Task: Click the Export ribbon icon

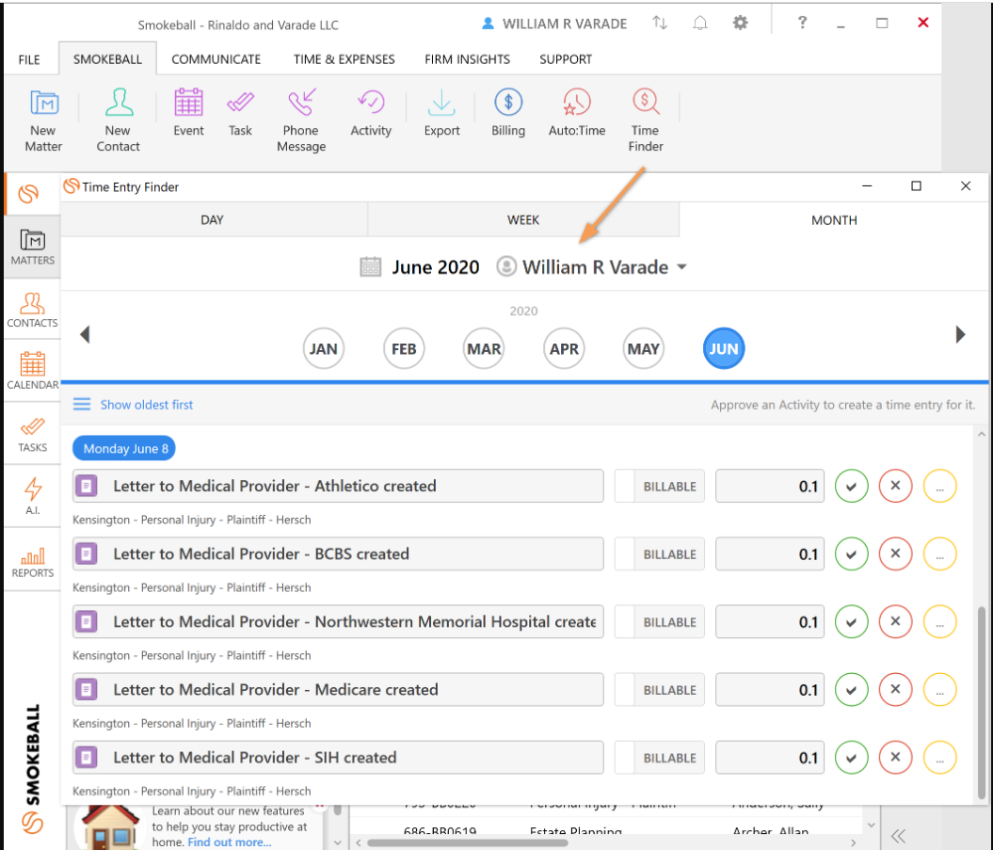Action: pos(441,113)
